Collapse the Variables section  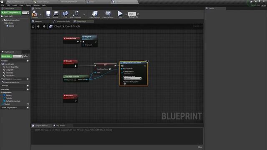click(1, 89)
